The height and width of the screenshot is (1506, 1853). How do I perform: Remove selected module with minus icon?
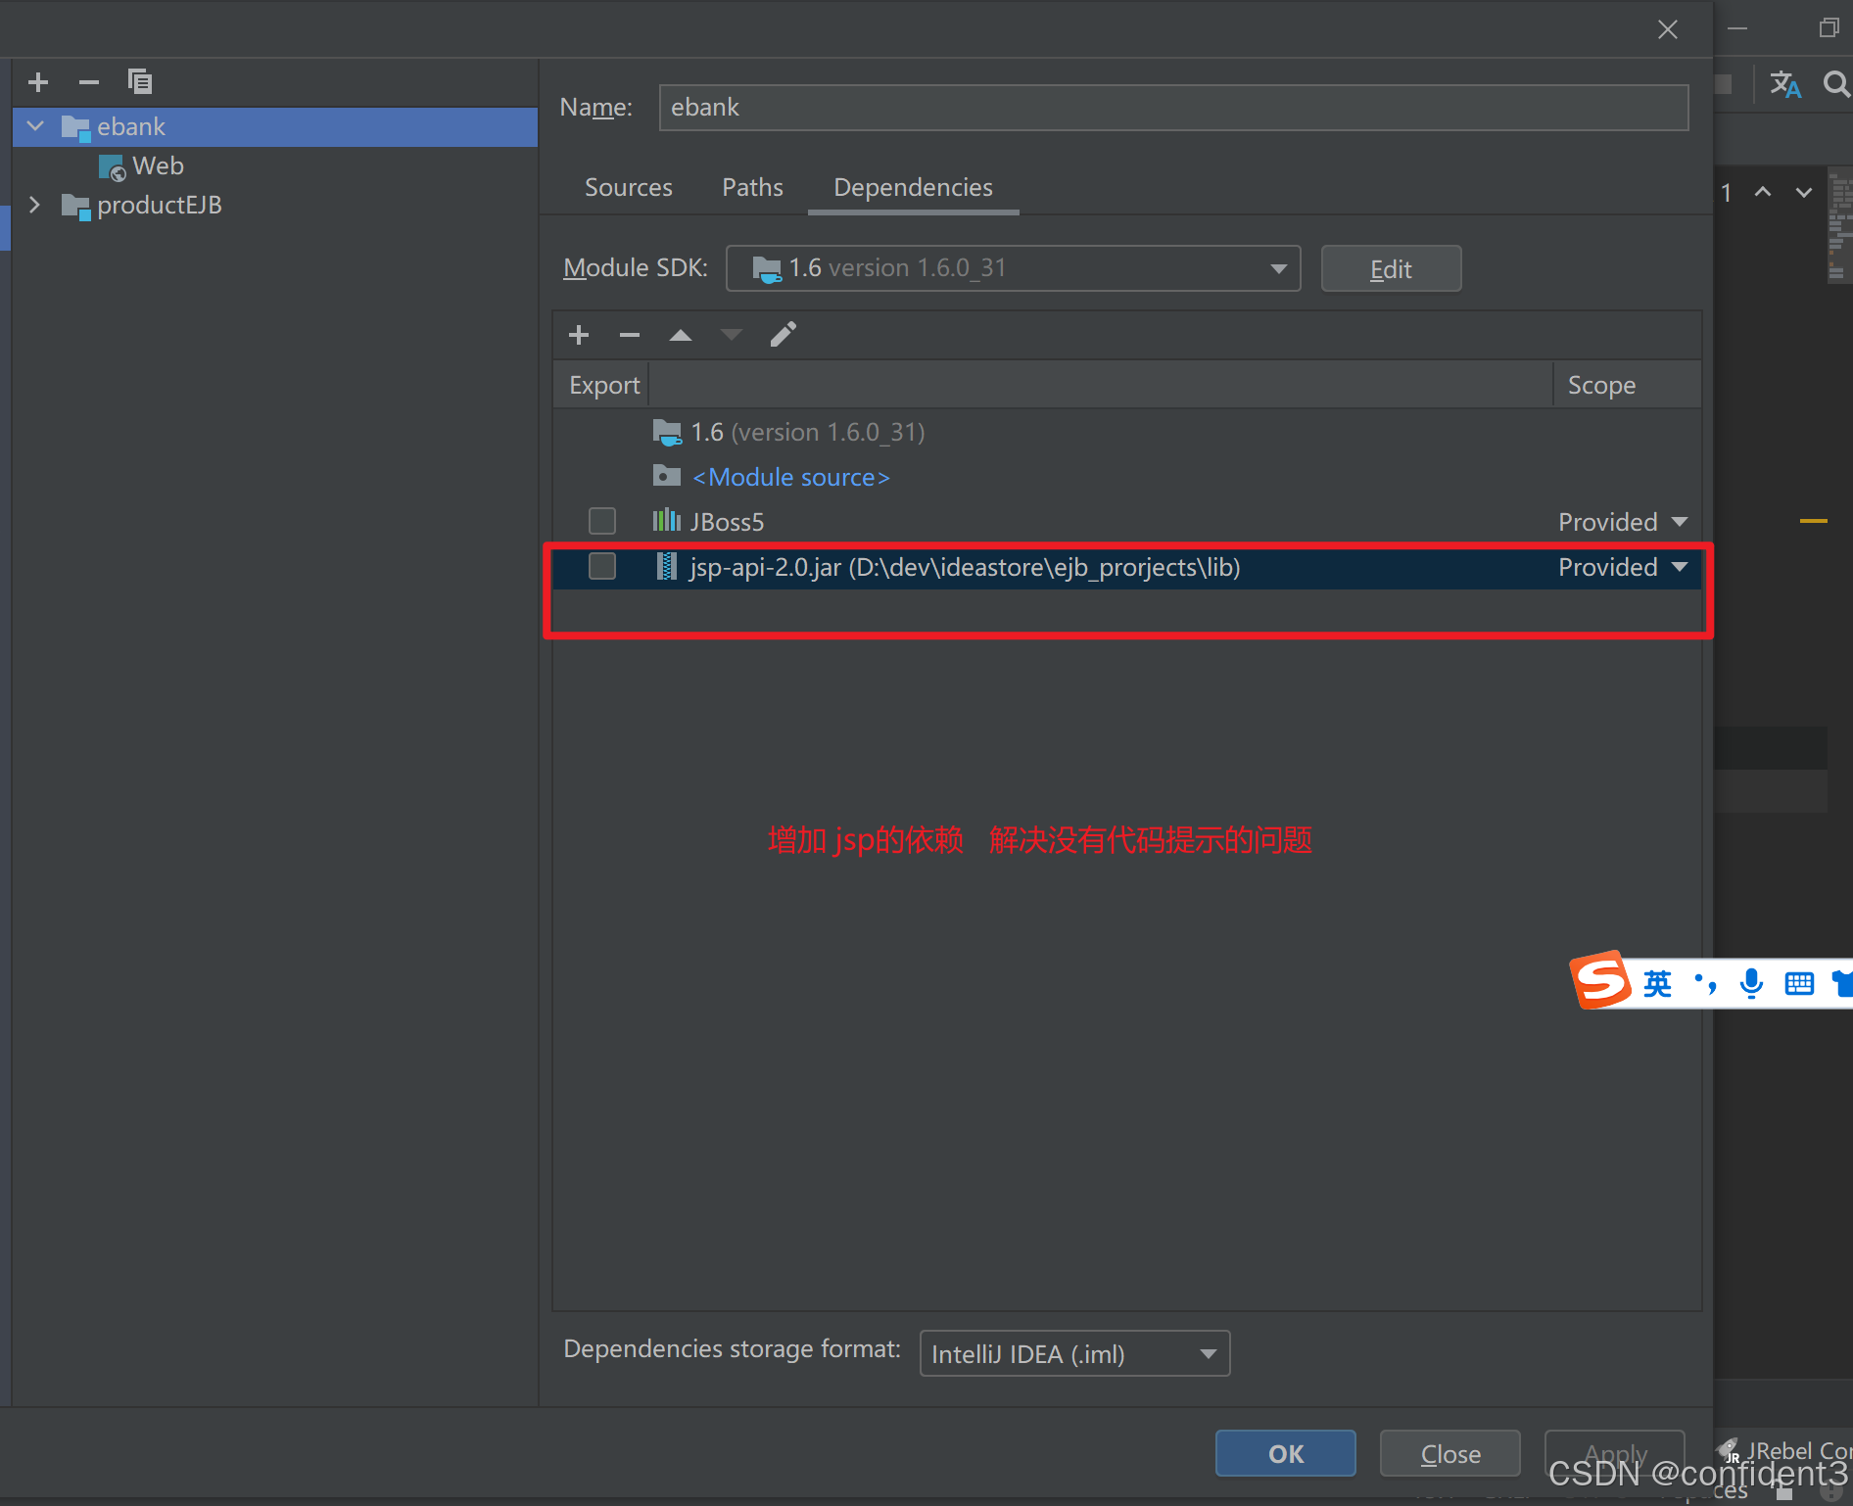(x=89, y=82)
